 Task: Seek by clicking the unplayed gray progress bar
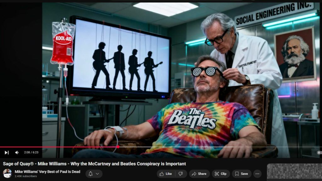click(220, 147)
